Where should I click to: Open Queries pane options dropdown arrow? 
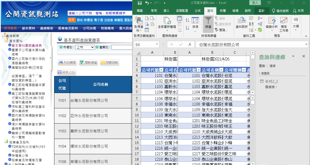293,56
